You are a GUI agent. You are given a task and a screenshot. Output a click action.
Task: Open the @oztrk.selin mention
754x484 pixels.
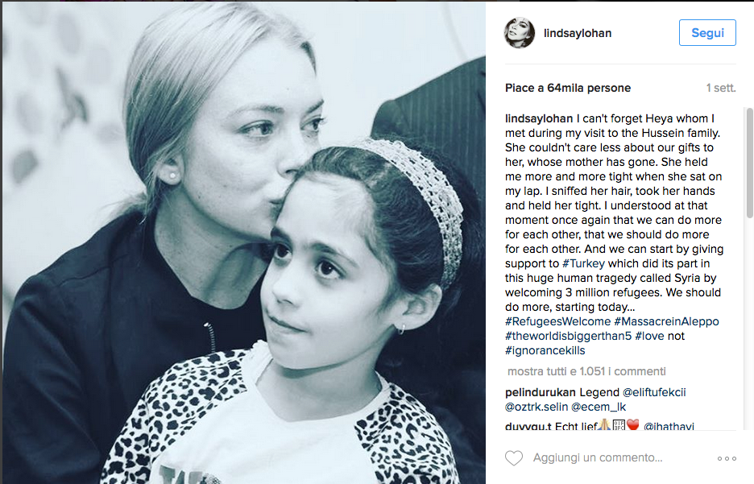coord(536,407)
